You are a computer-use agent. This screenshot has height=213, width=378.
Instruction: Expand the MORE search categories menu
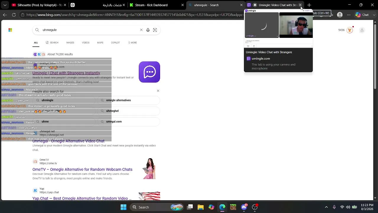(x=133, y=43)
